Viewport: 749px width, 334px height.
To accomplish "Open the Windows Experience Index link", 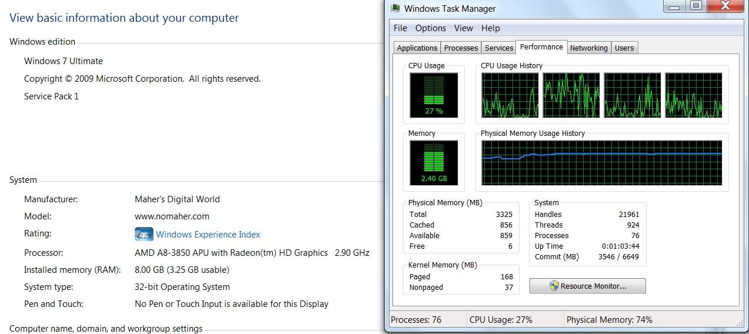I will pyautogui.click(x=208, y=235).
